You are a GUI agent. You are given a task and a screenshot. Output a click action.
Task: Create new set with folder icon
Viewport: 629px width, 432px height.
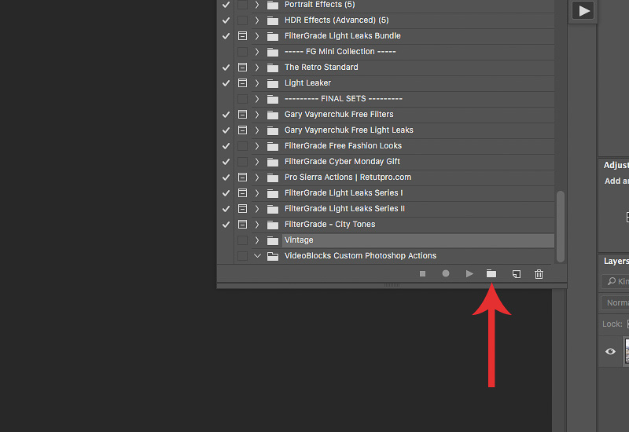(x=491, y=273)
